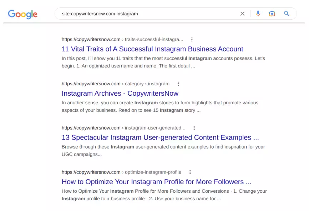Click the optimize-instagram-profile URL breadcrumb

point(121,172)
